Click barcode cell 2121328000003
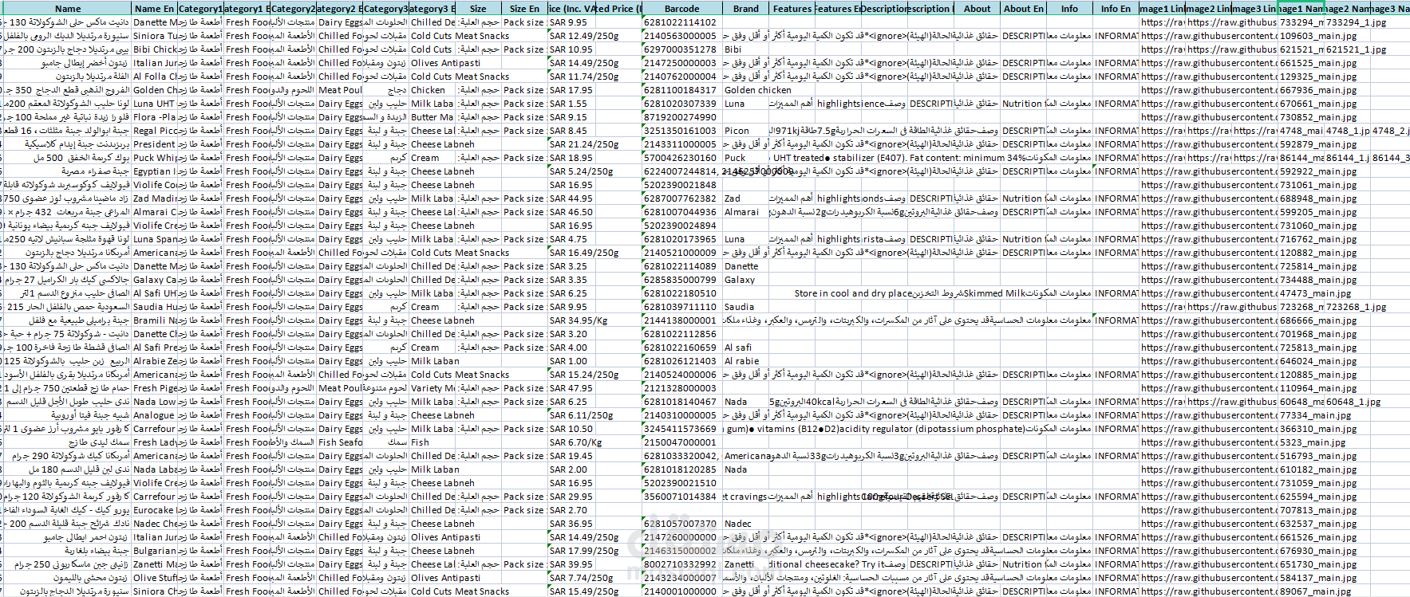Screen dimensions: 1410x597 (682, 388)
